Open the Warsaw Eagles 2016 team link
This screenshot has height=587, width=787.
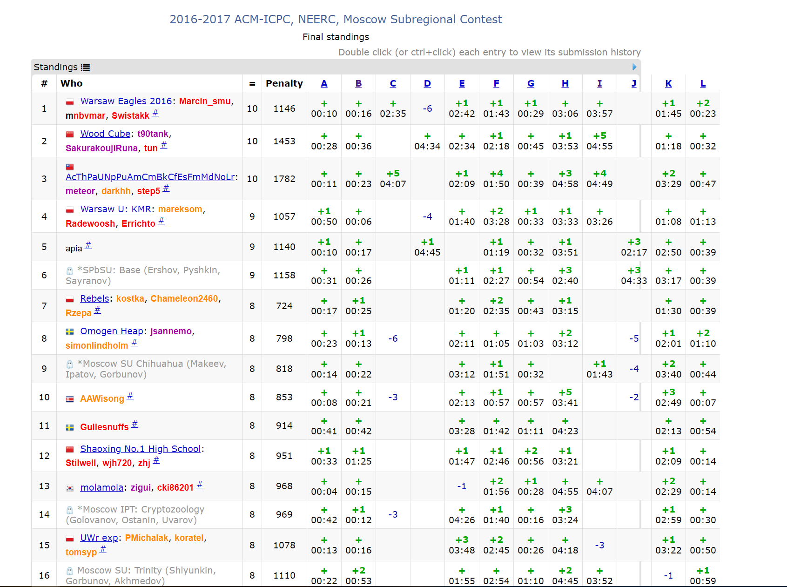point(126,101)
